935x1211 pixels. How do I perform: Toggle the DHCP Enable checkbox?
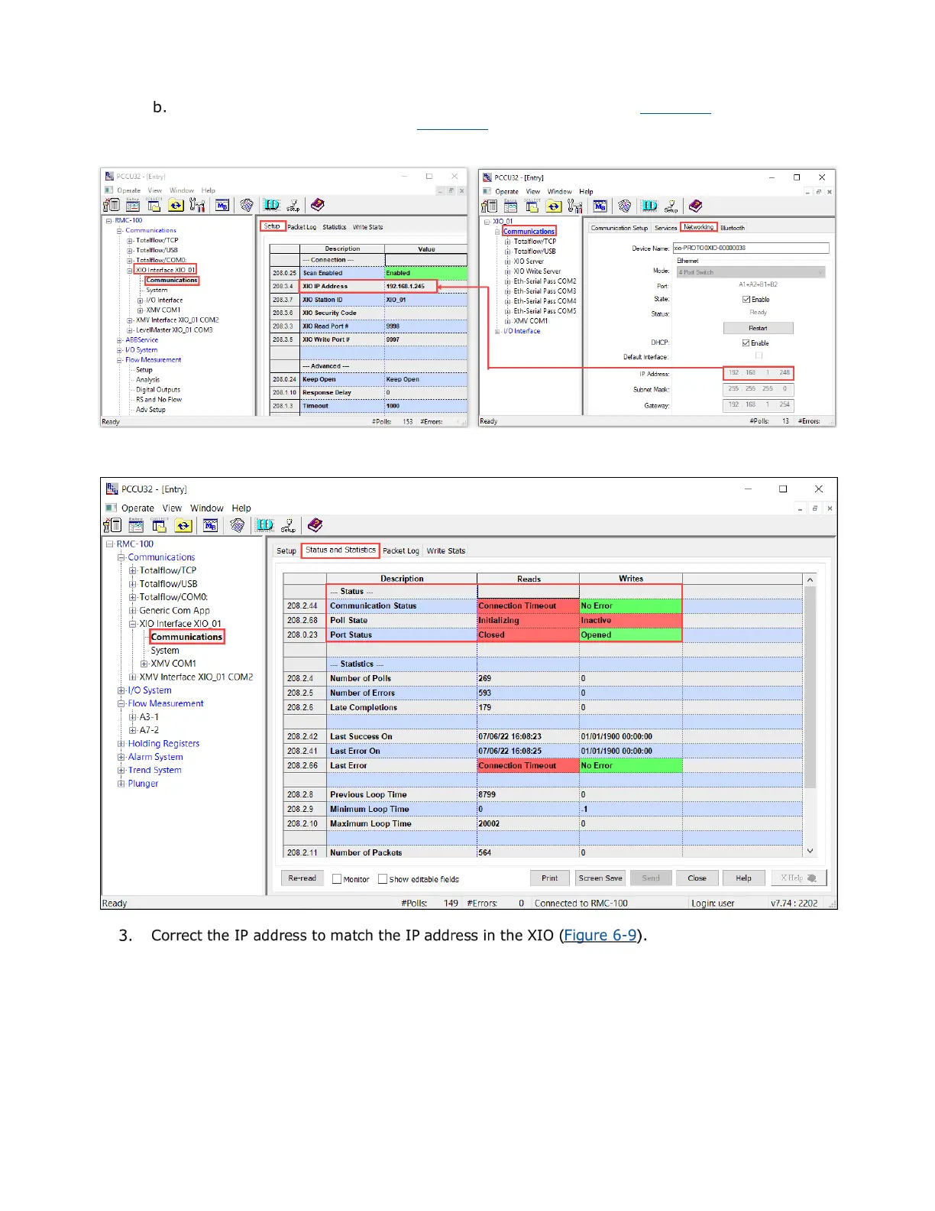click(x=746, y=343)
